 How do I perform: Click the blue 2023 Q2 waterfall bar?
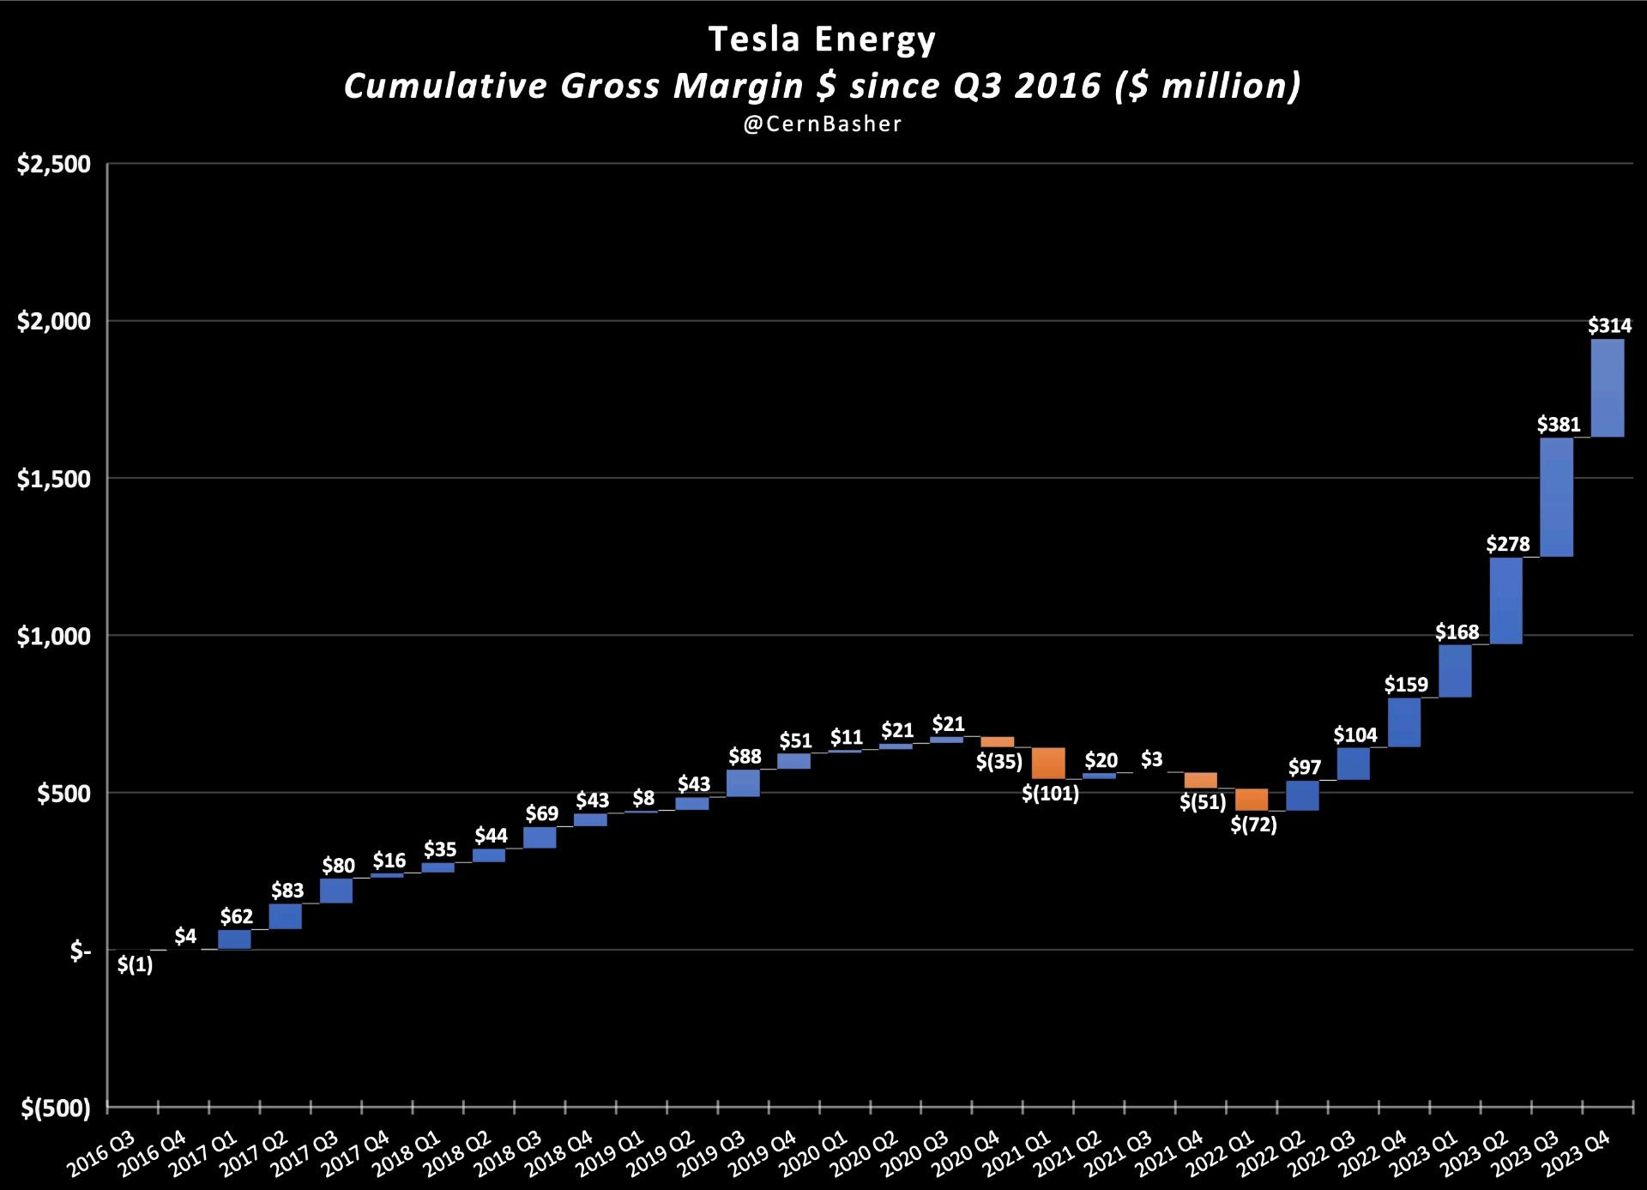pos(1506,601)
